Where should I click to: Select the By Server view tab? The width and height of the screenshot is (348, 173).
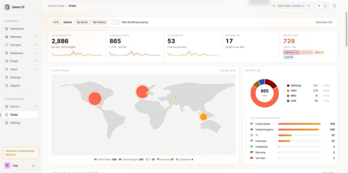[82, 22]
